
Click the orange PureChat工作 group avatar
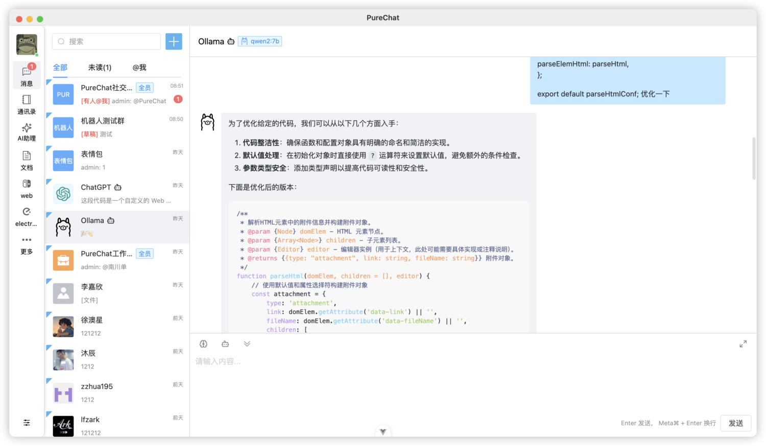63,260
